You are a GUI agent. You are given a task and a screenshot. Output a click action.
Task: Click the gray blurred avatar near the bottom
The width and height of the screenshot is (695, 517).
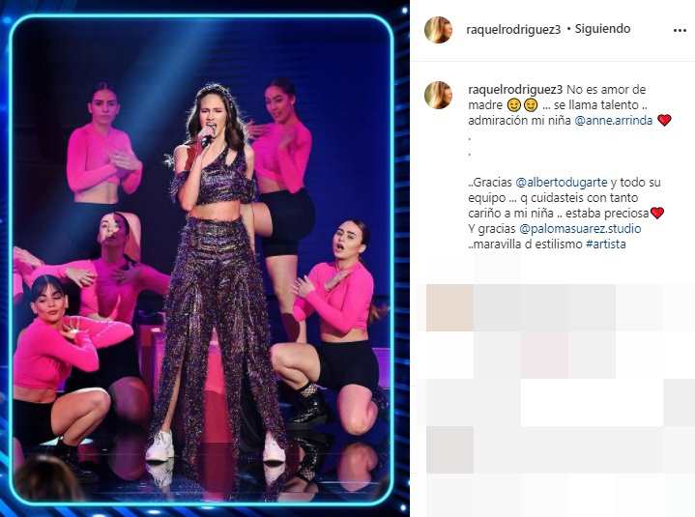(449, 449)
